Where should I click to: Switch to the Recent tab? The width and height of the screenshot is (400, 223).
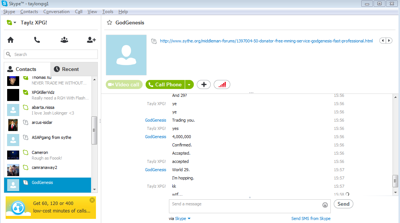click(74, 69)
